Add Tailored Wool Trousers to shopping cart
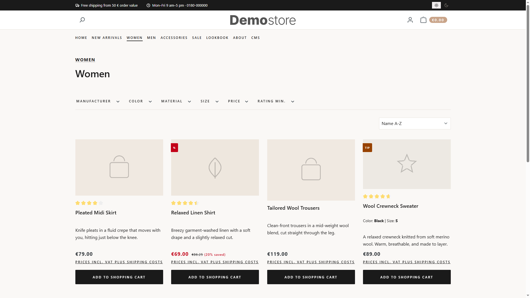Screen dimensions: 530x298 coord(311,277)
